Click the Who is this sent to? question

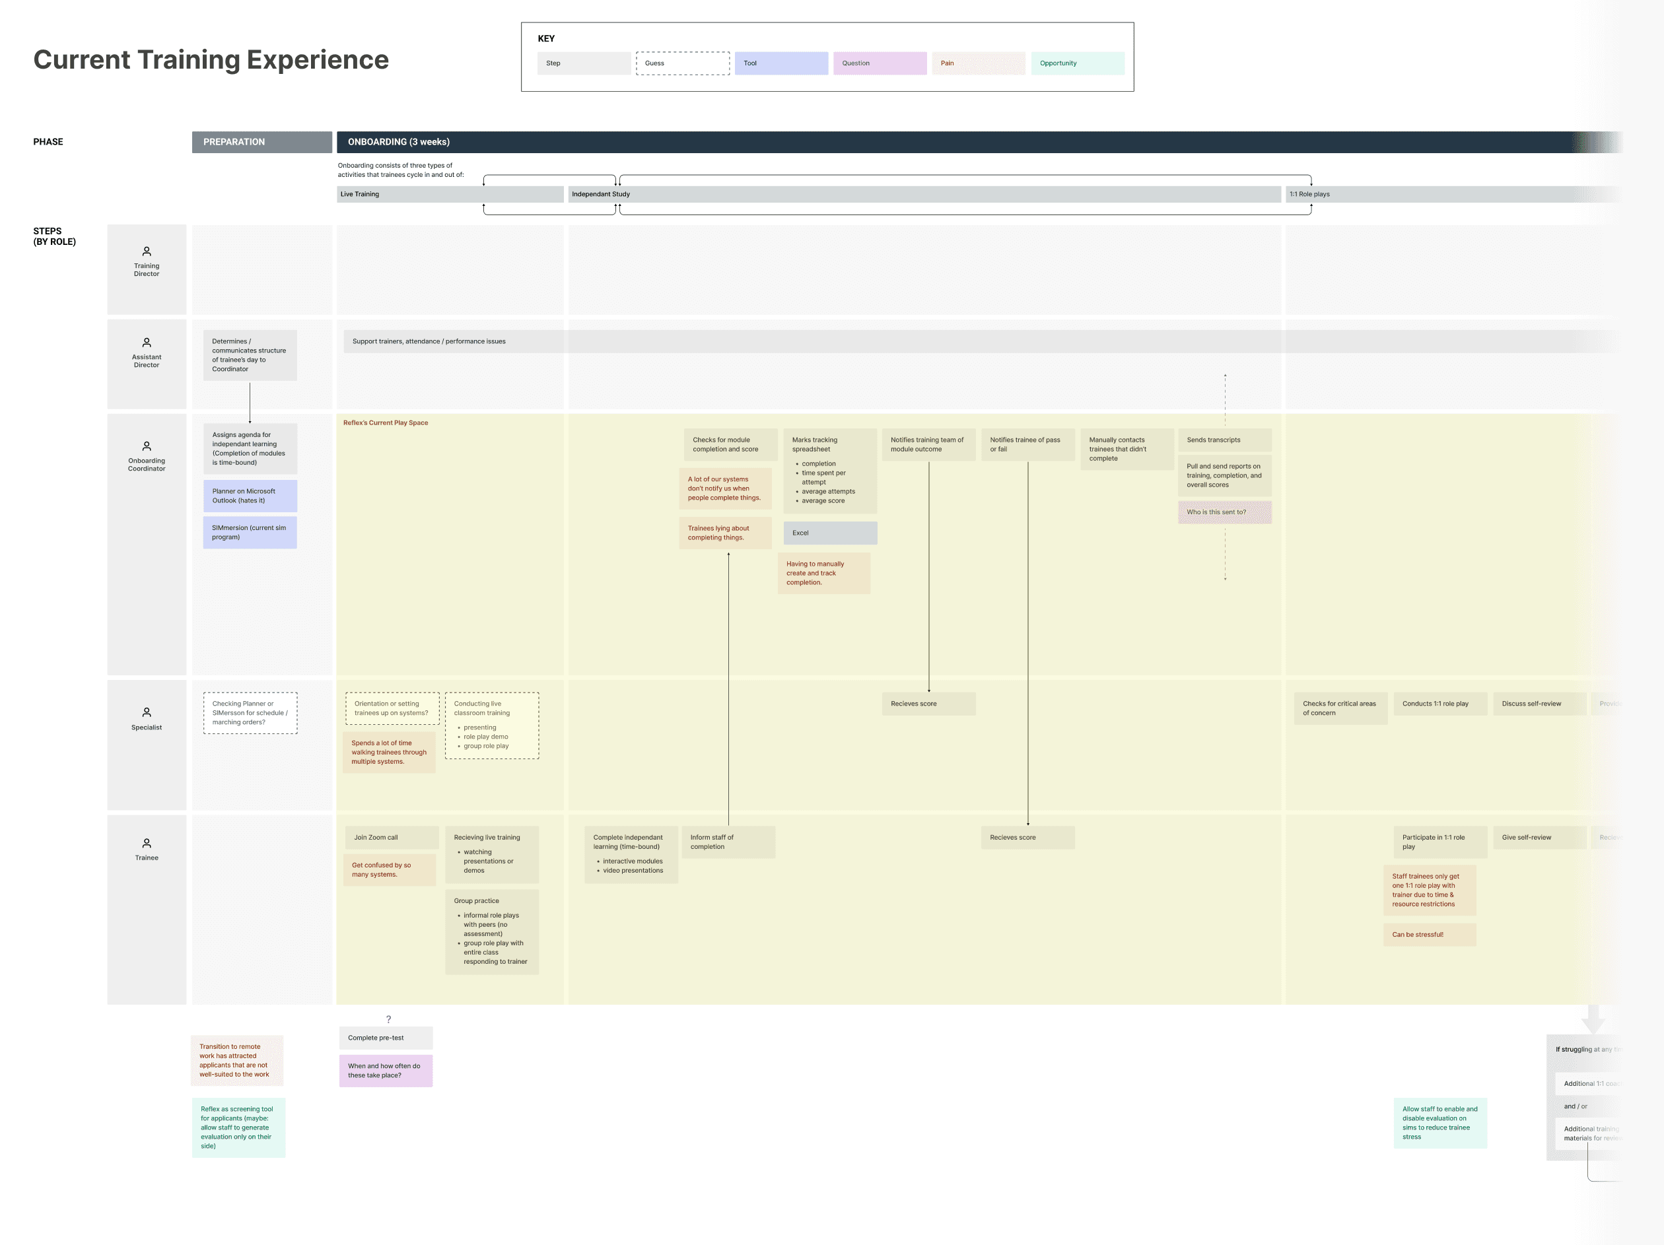coord(1224,512)
